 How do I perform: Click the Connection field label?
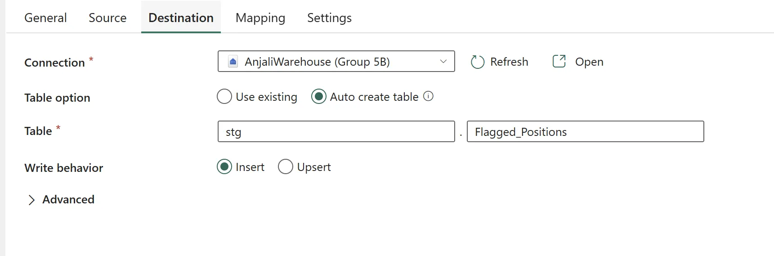54,63
